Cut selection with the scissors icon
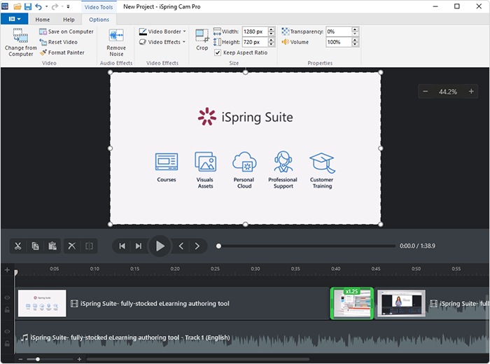Viewport: 490px width, 364px height. pyautogui.click(x=17, y=246)
